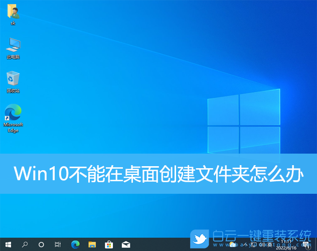Viewport: 317px width, 251px height.
Task: Launch Edge from the taskbar
Action: point(75,244)
